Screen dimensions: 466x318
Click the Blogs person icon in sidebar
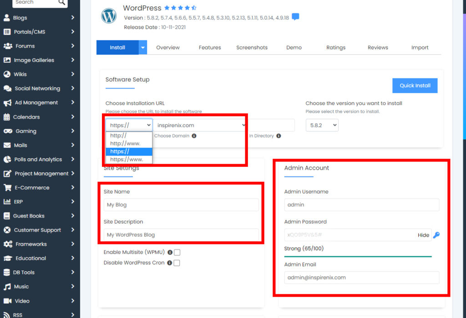point(6,18)
